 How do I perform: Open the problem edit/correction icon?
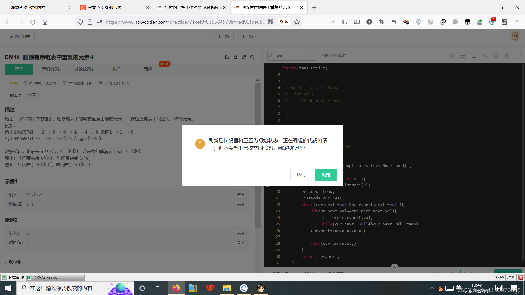(x=227, y=57)
